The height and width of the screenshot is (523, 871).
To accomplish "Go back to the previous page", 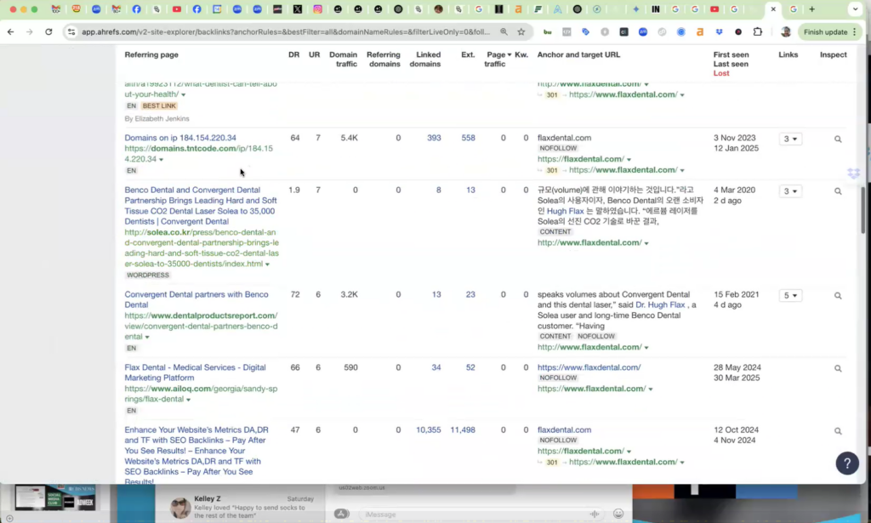I will click(10, 32).
